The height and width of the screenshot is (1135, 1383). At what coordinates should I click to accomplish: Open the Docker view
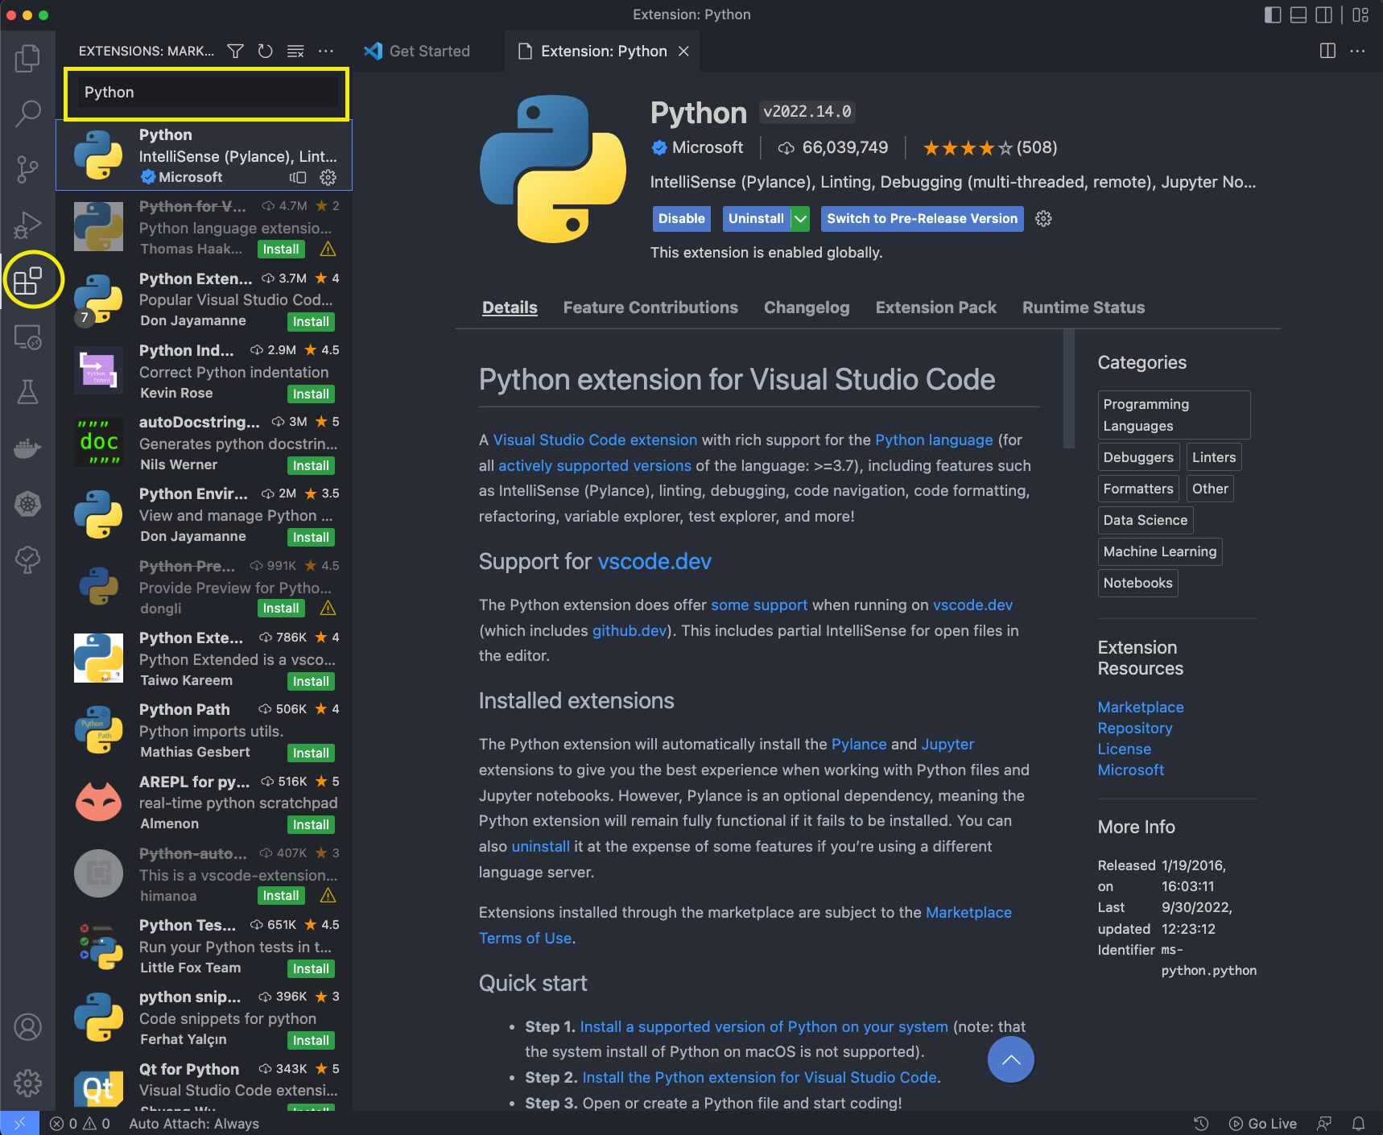pyautogui.click(x=27, y=448)
